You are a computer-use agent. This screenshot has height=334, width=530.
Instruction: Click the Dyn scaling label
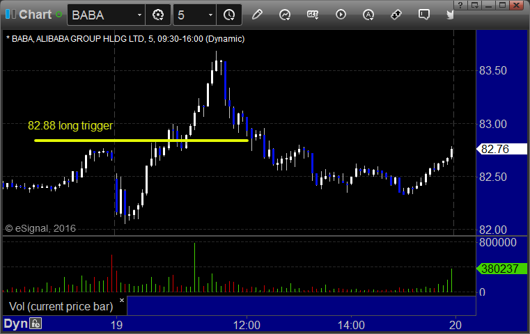pos(15,324)
